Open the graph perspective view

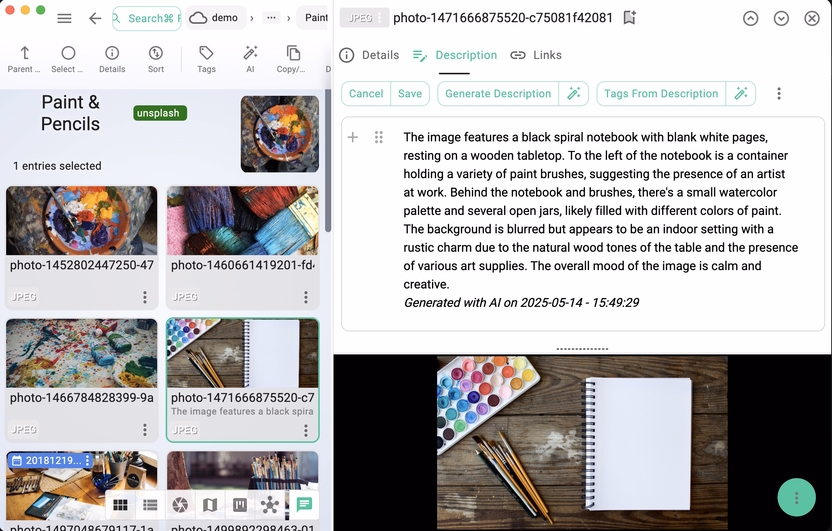pos(270,505)
